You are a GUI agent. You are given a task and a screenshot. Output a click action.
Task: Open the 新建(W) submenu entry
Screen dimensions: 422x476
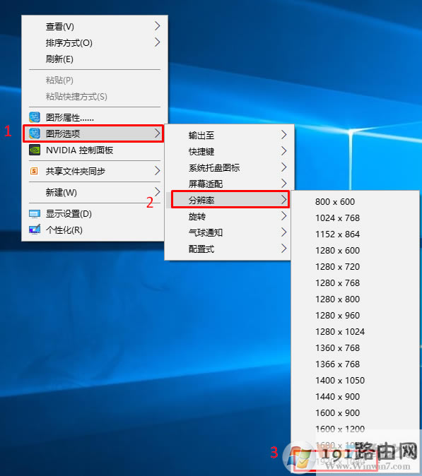coord(95,192)
